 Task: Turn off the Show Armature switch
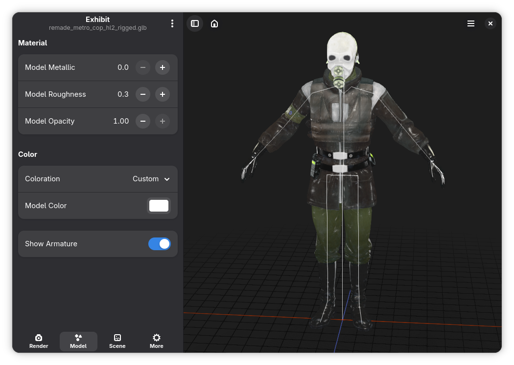point(159,244)
